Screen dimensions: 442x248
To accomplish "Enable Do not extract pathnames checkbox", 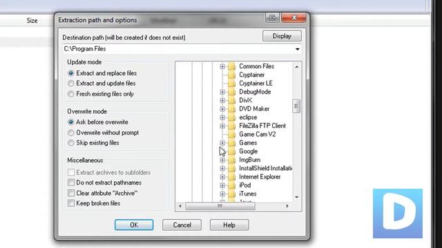I will tap(71, 183).
